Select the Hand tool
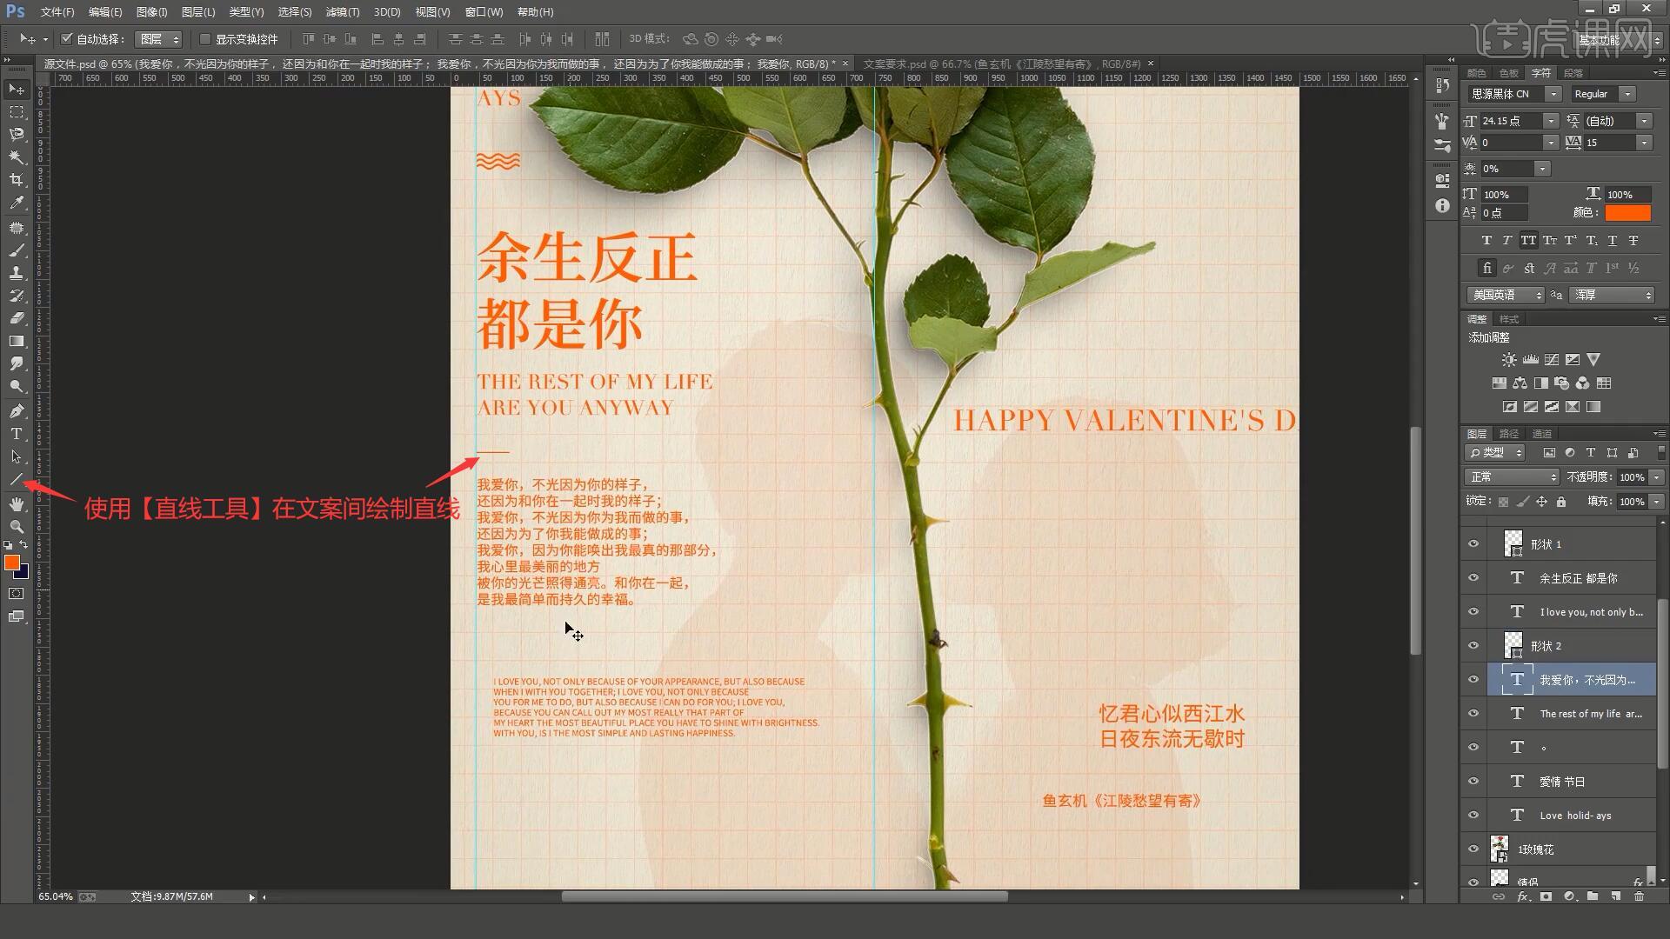Screen dimensions: 1670x939 (x=17, y=503)
